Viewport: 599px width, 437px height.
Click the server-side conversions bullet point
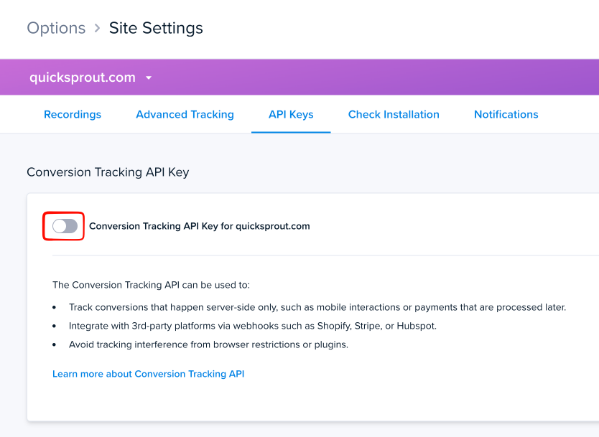[x=317, y=307]
